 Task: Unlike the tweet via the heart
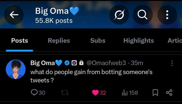(95, 93)
